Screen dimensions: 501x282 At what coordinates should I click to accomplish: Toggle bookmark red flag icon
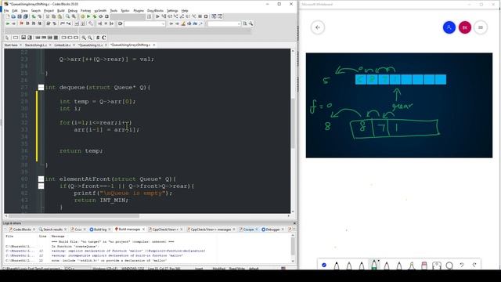[x=21, y=23]
